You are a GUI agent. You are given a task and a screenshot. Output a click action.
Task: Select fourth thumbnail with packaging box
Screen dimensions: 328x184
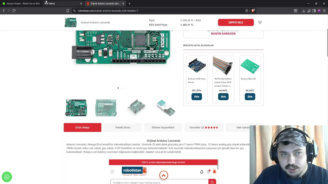pos(166,108)
